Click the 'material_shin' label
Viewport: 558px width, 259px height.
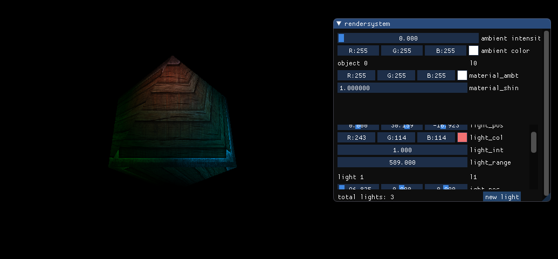tap(494, 88)
